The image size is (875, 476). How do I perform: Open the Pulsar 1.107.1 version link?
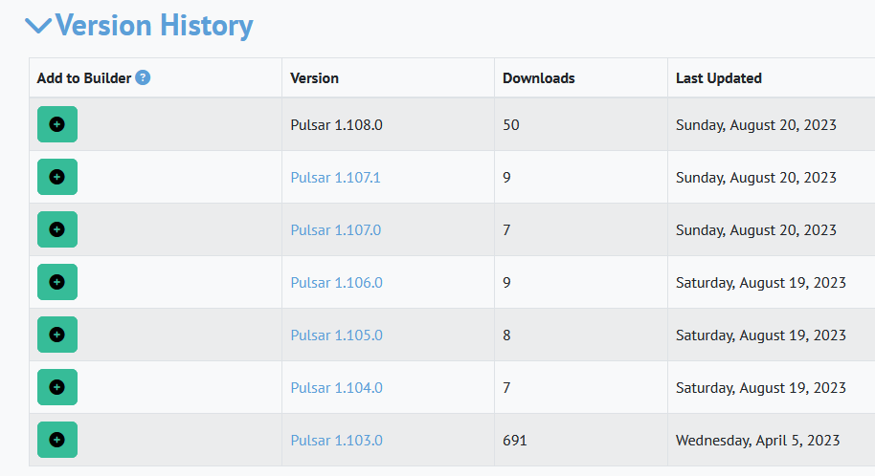coord(335,178)
